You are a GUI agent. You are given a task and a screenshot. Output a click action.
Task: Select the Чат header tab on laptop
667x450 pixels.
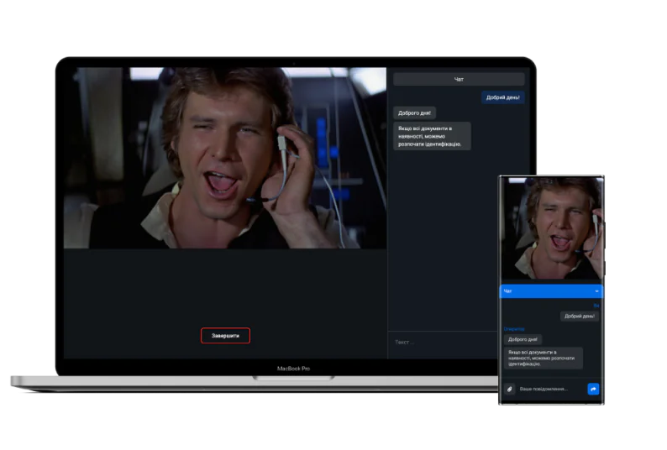(x=459, y=79)
